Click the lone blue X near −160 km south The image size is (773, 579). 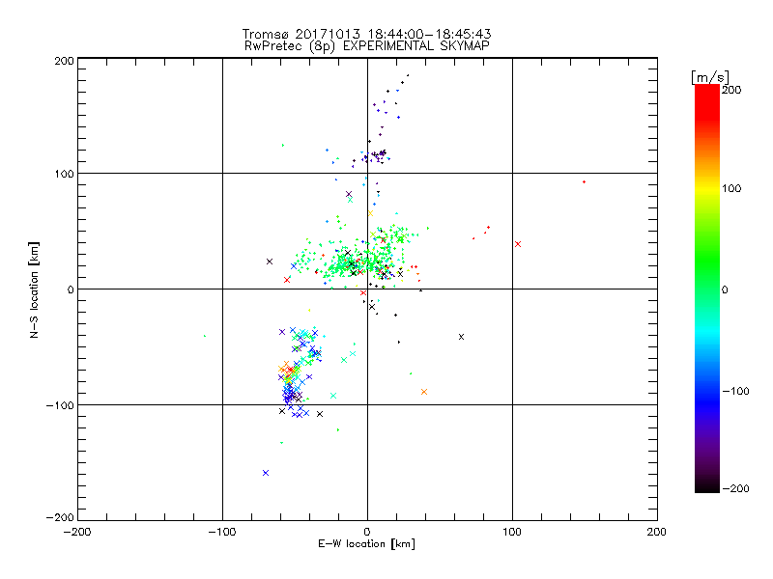(x=266, y=473)
